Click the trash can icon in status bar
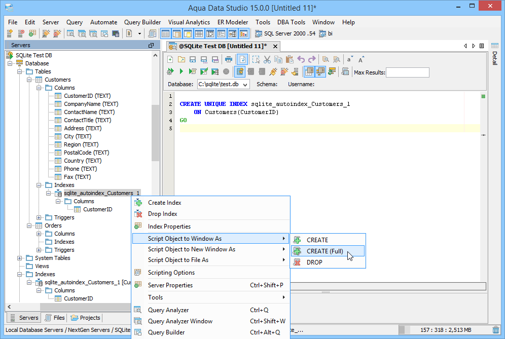Screen dimensions: 505x339 496,330
